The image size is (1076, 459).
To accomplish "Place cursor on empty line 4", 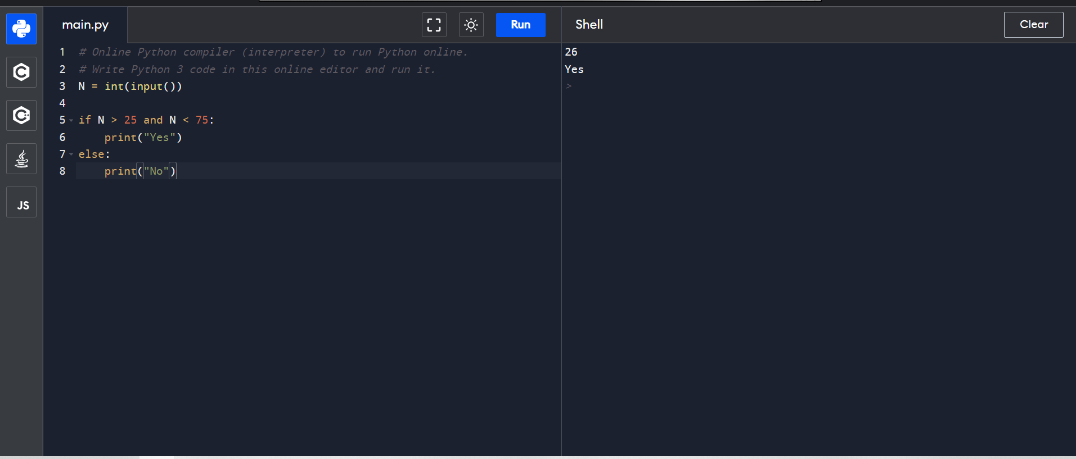I will 225,103.
